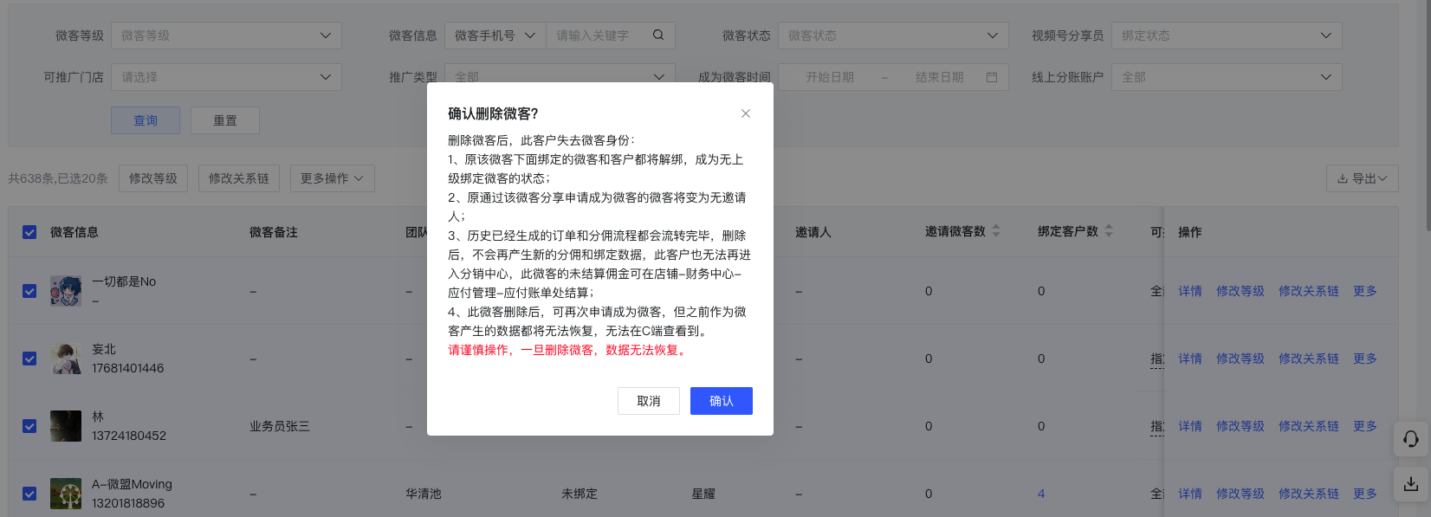Open avatar of A-微盟Moving
This screenshot has width=1431, height=517.
point(66,494)
